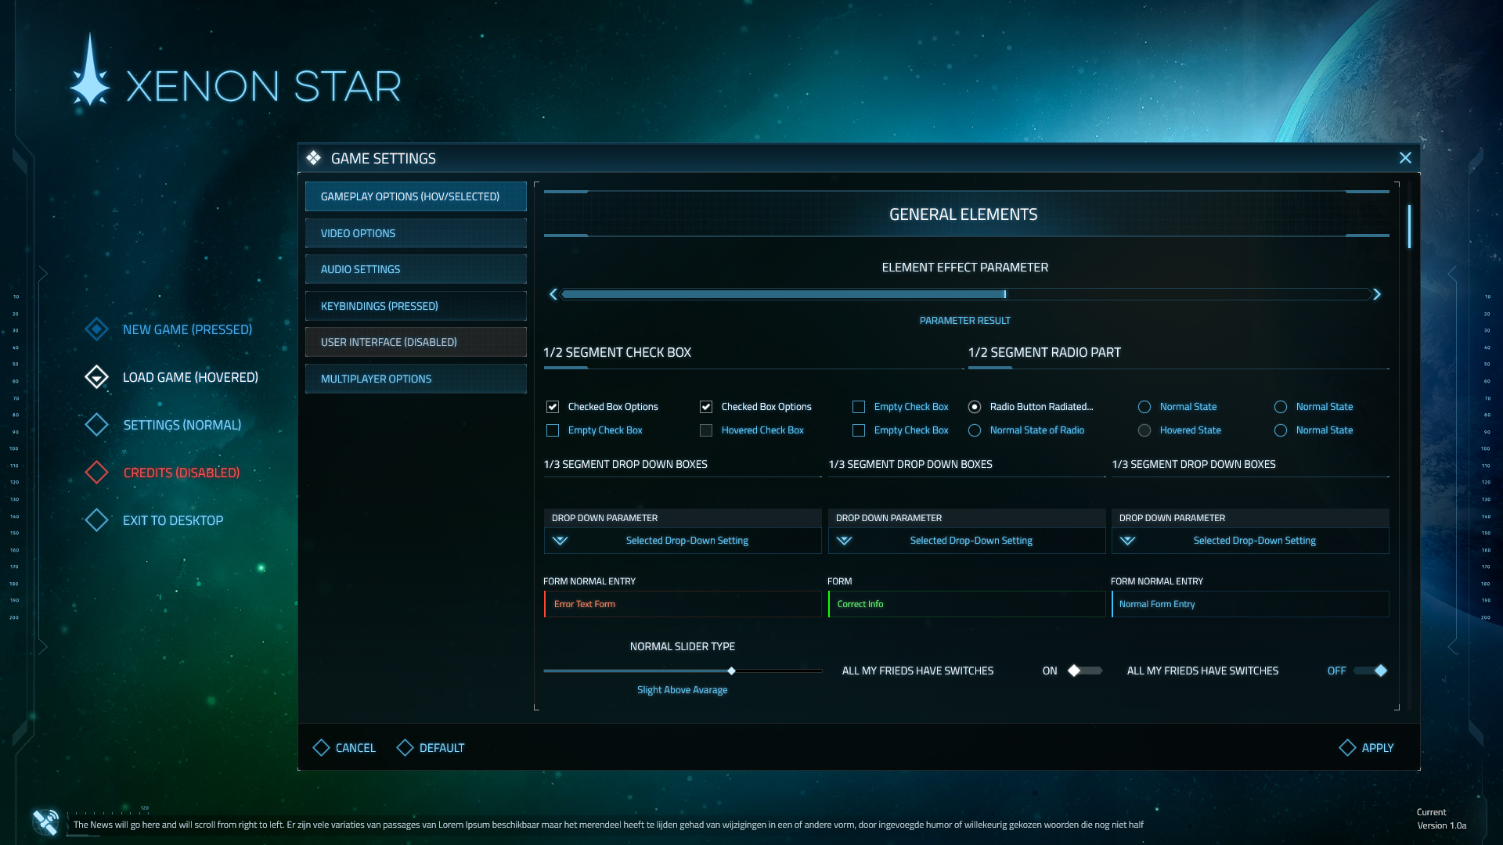The image size is (1503, 845).
Task: Select the Normal State of Radio button
Action: click(x=975, y=430)
